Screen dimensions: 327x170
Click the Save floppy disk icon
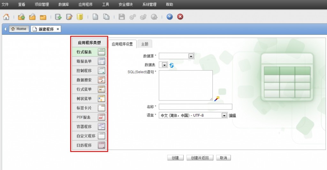point(122,17)
